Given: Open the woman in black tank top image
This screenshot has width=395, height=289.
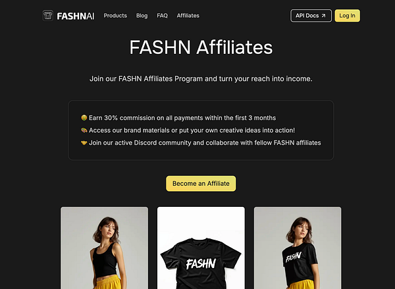Looking at the screenshot, I should coord(104,248).
